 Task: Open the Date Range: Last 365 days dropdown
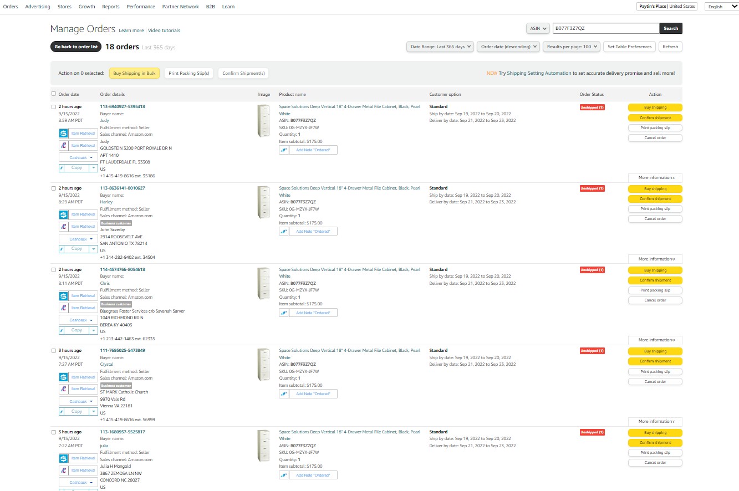(440, 47)
